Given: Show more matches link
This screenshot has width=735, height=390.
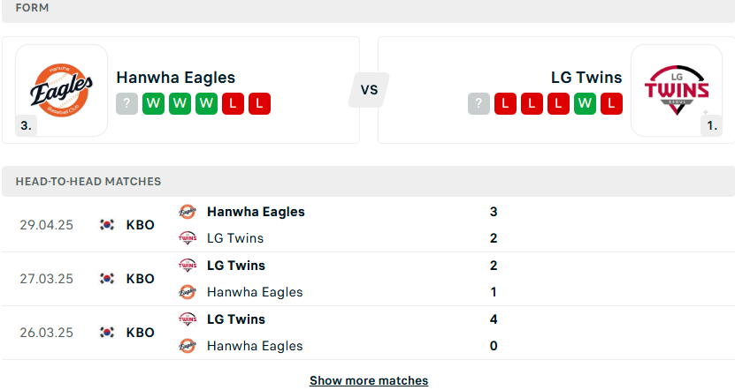Looking at the screenshot, I should click(x=369, y=380).
